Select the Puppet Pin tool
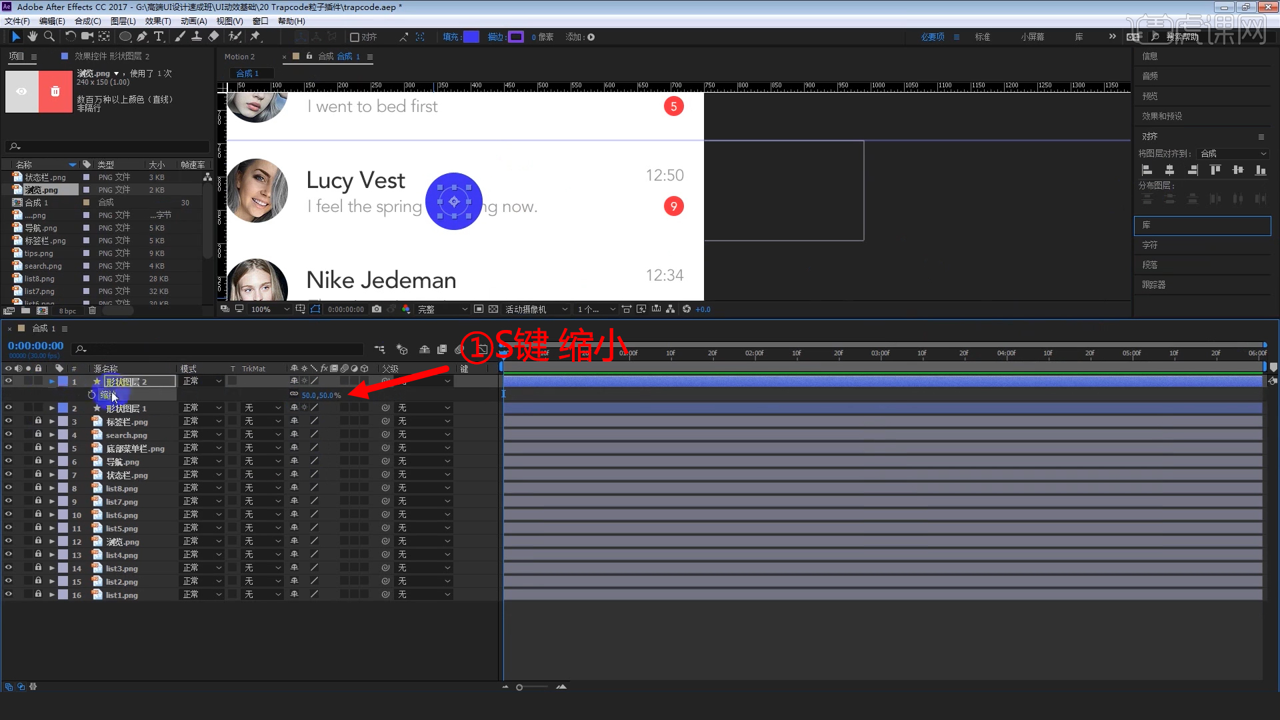Image resolution: width=1280 pixels, height=720 pixels. [x=255, y=37]
